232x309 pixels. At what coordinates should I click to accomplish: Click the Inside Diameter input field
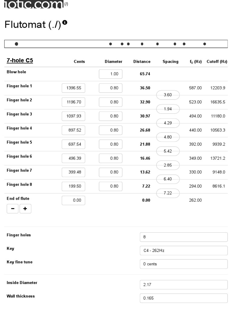(184, 285)
